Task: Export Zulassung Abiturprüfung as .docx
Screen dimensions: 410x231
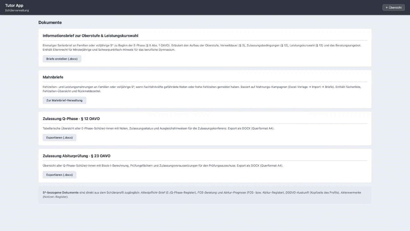Action: click(59, 175)
